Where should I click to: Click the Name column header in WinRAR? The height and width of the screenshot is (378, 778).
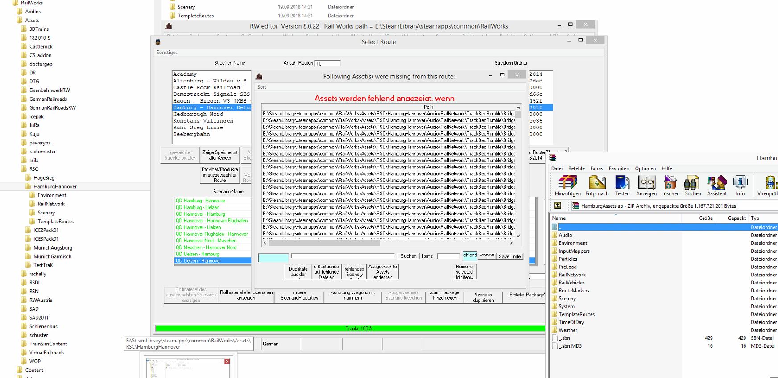pyautogui.click(x=559, y=218)
